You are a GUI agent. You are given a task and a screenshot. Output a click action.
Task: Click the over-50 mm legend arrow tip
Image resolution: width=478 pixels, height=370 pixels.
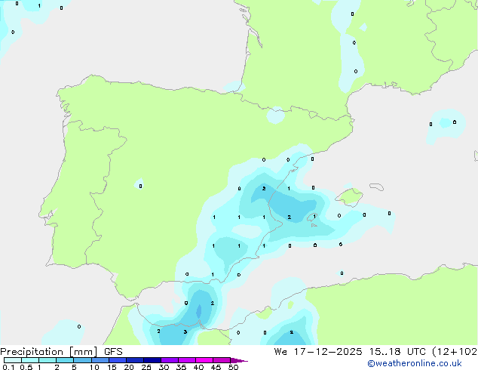239,360
